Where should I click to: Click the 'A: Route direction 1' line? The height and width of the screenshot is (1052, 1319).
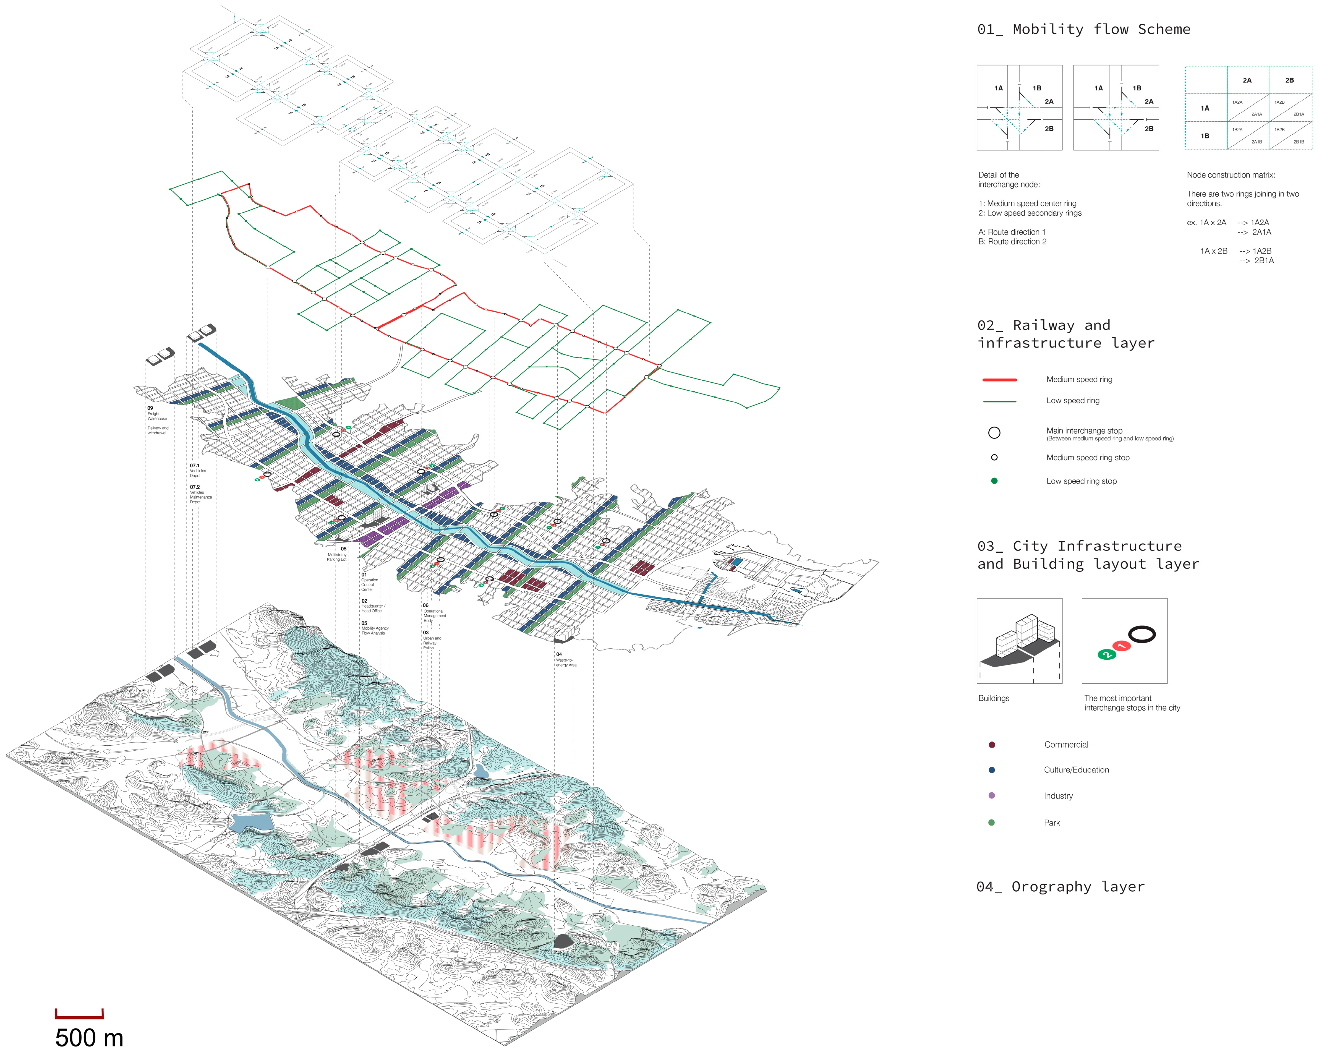[1012, 233]
